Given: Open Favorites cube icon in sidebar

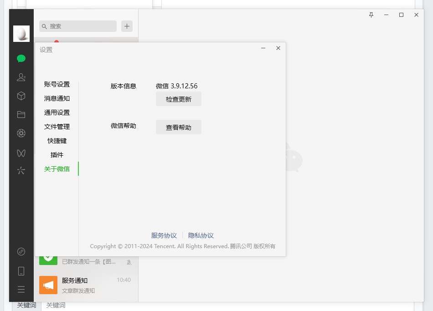Looking at the screenshot, I should [21, 96].
